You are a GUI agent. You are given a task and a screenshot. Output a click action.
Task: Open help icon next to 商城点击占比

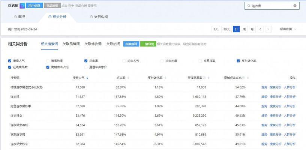click(x=244, y=78)
